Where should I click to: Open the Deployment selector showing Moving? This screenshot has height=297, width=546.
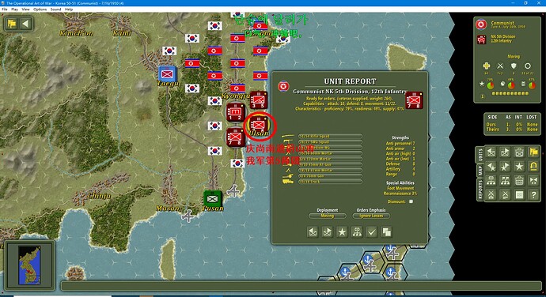(x=328, y=216)
